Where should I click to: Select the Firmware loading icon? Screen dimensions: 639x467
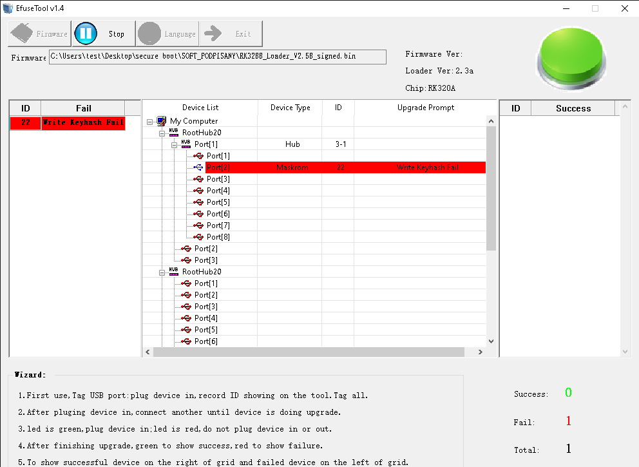pos(21,33)
